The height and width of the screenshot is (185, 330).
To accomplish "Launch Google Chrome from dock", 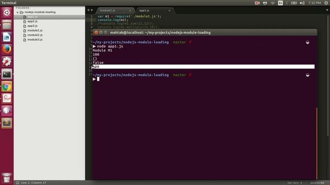I will [x=7, y=86].
